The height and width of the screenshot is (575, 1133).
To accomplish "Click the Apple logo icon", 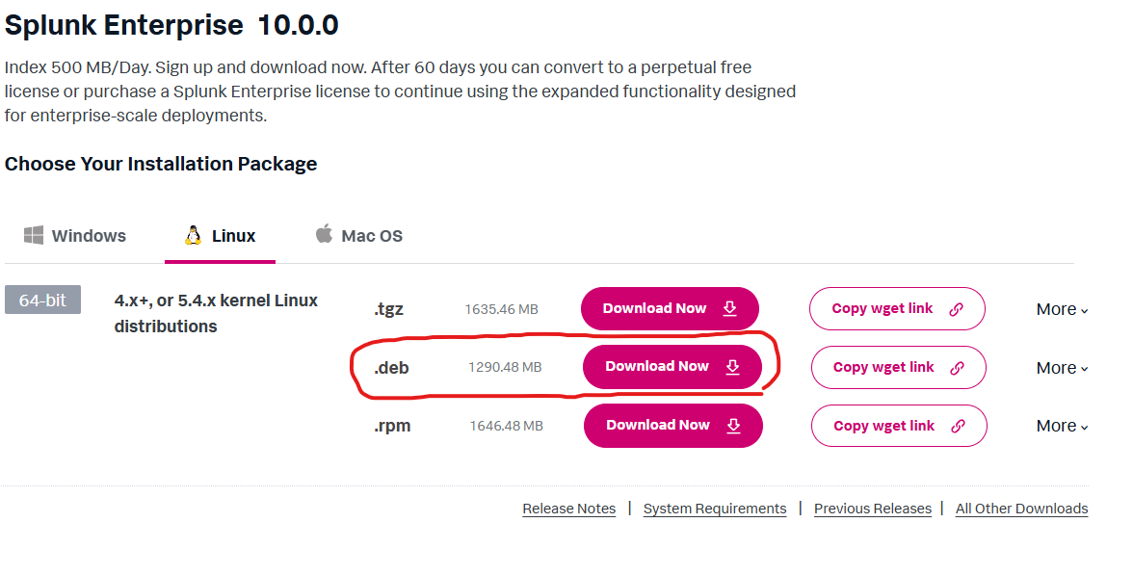I will 324,233.
